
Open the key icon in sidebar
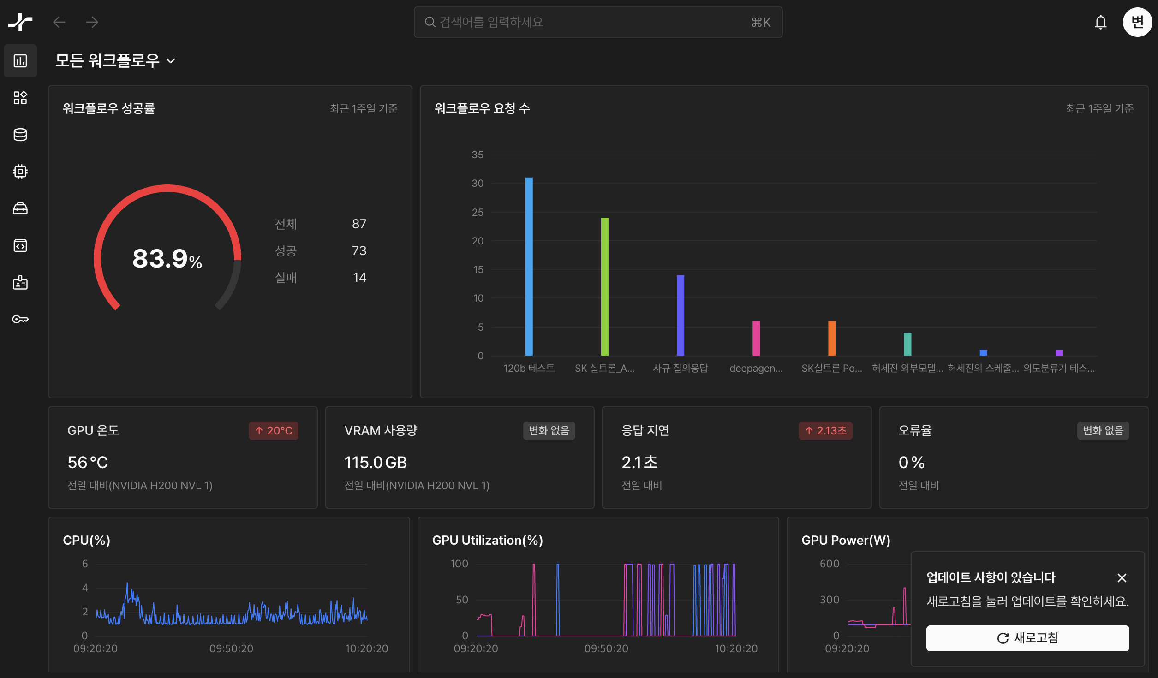click(x=20, y=319)
